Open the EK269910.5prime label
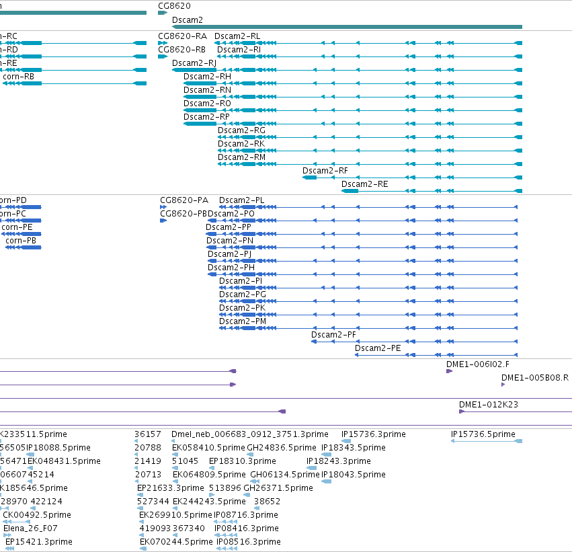The image size is (572, 552). point(175,516)
